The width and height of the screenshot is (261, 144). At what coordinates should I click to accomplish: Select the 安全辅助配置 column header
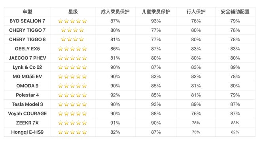click(235, 11)
